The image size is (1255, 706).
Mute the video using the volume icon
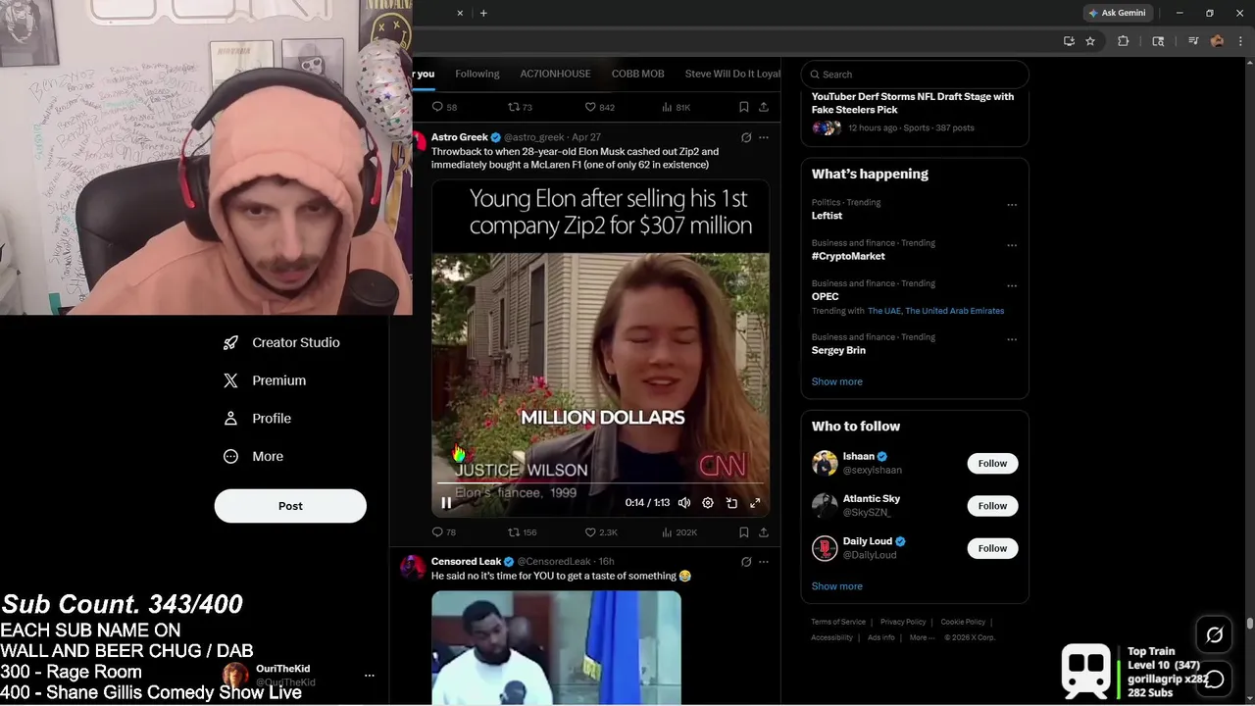(x=684, y=503)
